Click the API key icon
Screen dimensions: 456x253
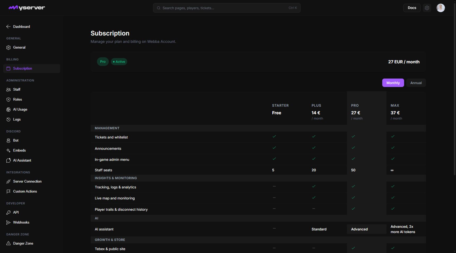[x=8, y=213]
